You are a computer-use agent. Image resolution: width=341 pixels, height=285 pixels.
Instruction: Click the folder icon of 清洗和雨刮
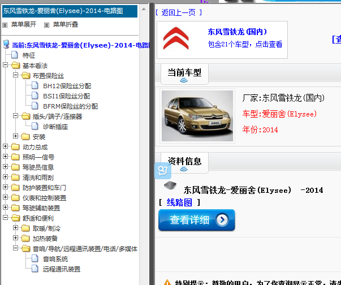tap(15, 177)
